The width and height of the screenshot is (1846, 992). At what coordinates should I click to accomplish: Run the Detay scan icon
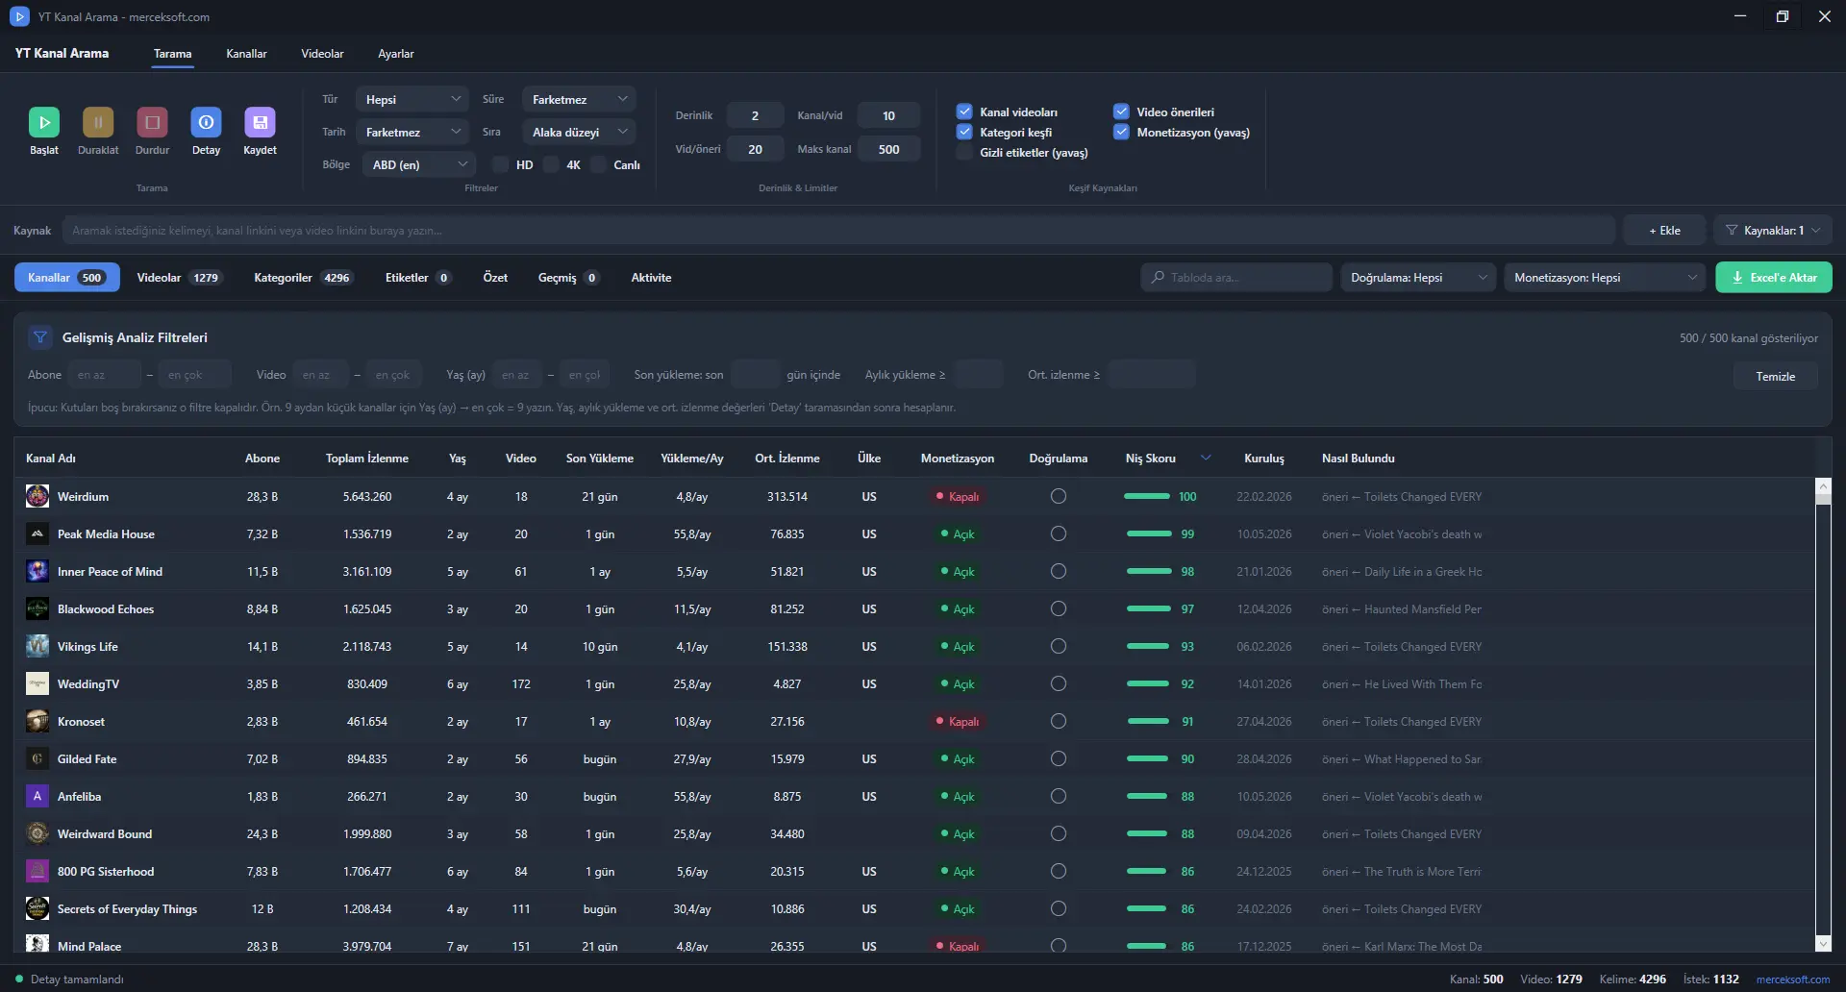pos(206,122)
